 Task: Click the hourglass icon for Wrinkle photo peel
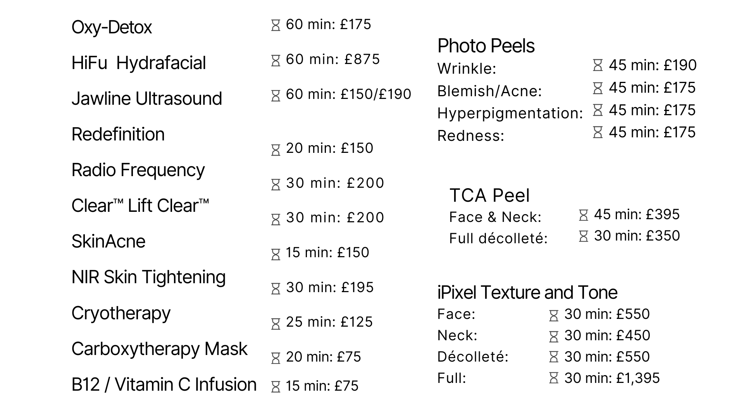point(598,65)
